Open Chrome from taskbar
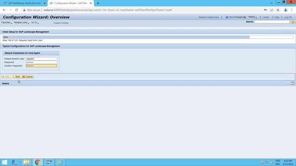296x166 pixels. tap(37, 162)
